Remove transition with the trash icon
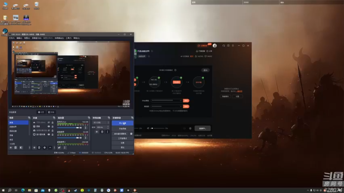Viewport: 344px width, 193px height. tap(102, 132)
